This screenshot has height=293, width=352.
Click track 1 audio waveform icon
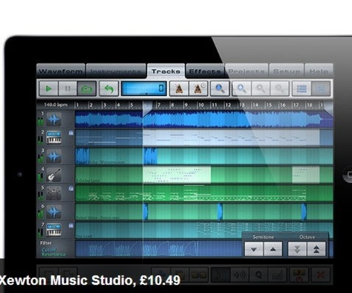click(x=54, y=120)
